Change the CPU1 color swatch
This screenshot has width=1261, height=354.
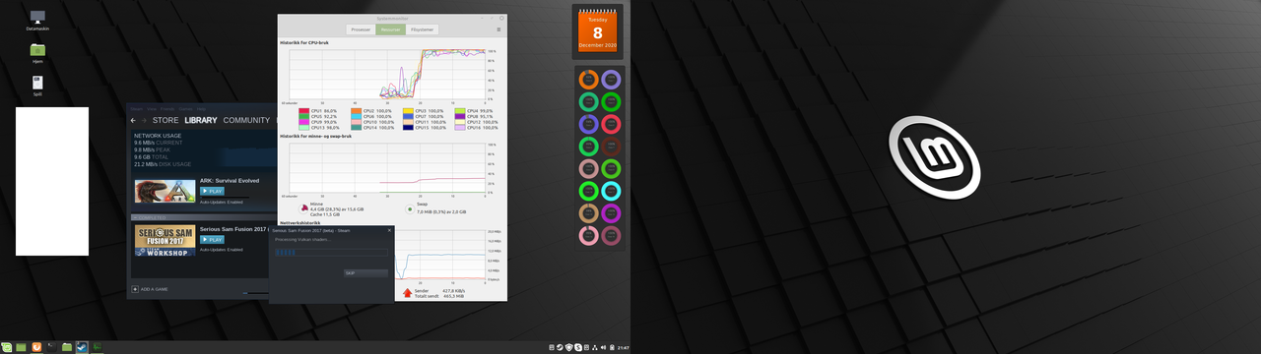304,110
